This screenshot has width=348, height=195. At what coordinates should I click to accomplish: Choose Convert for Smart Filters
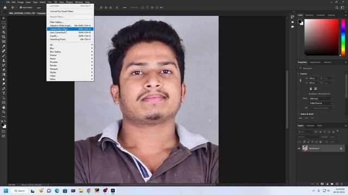[70, 11]
